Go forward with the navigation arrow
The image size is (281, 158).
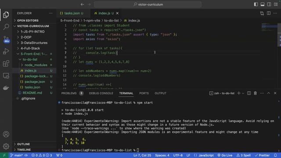click(x=89, y=4)
